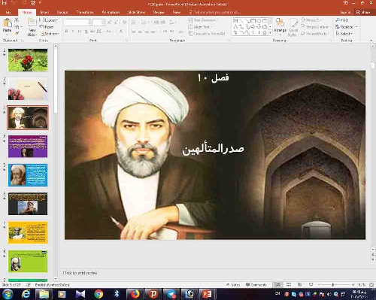Viewport: 376px width, 300px height.
Task: Click the Align Text button
Action: (x=200, y=26)
